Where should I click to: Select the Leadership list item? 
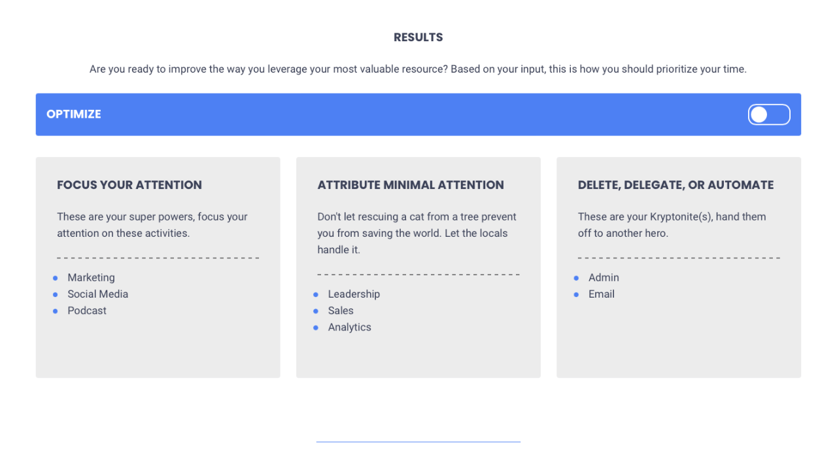coord(354,294)
